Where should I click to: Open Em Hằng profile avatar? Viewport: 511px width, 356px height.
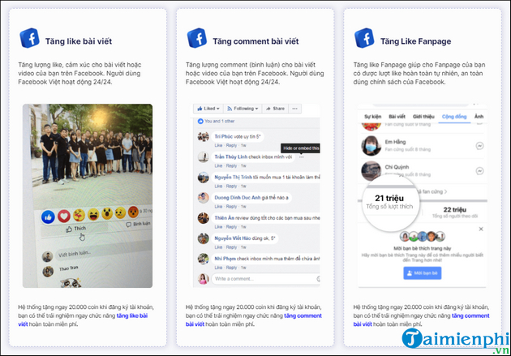[371, 146]
